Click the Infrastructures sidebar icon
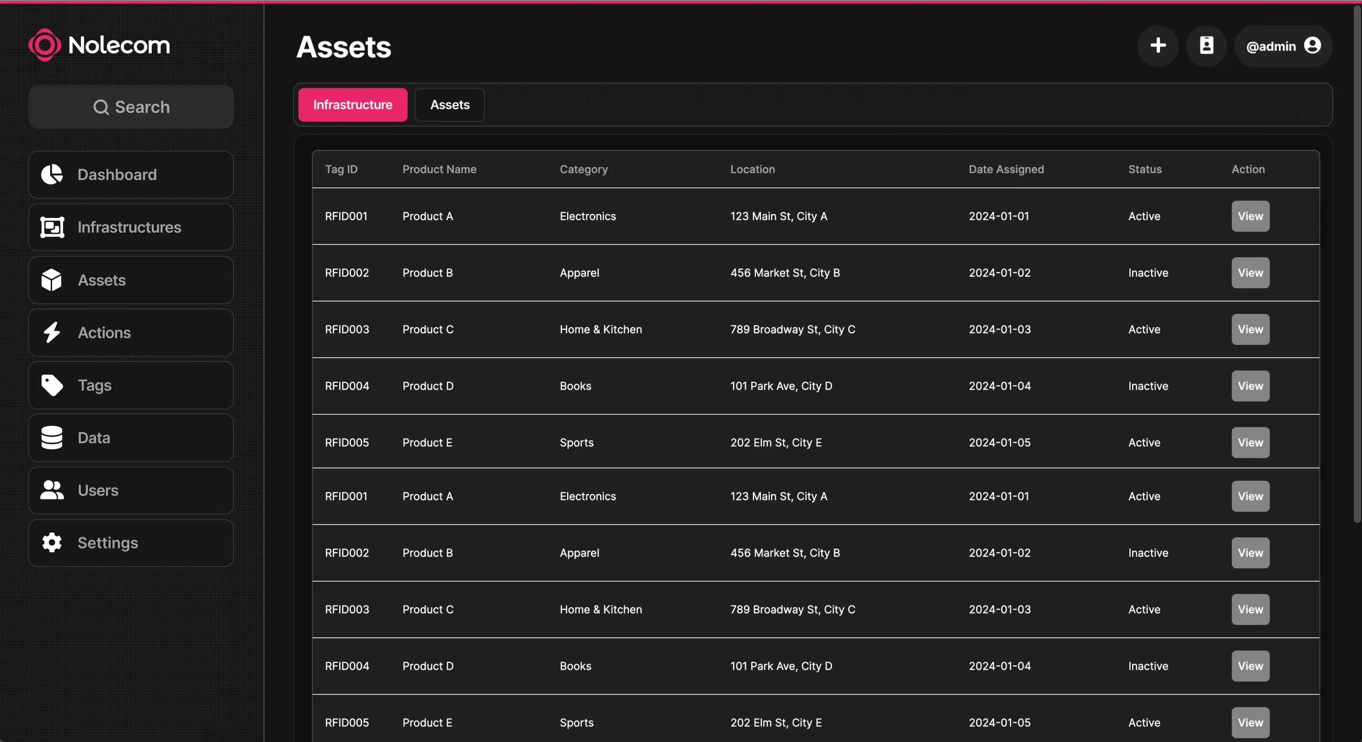The image size is (1362, 742). coord(52,227)
